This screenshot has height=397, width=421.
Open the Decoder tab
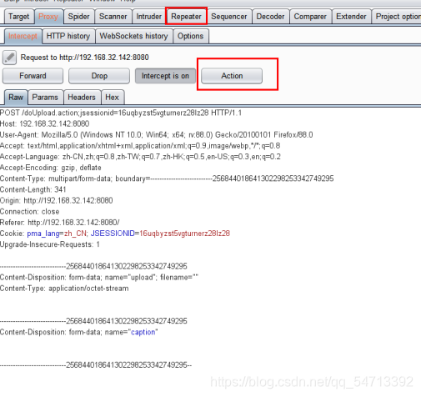click(x=270, y=17)
